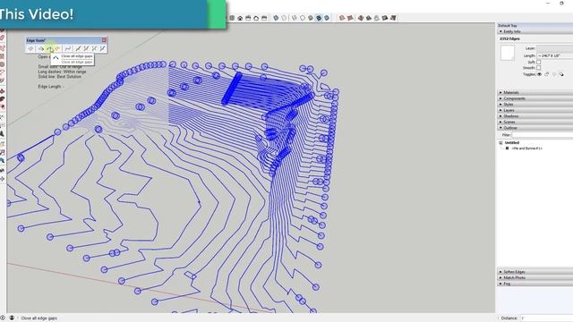
Task: Close the Edge Tools floating toolbar
Action: tap(104, 40)
